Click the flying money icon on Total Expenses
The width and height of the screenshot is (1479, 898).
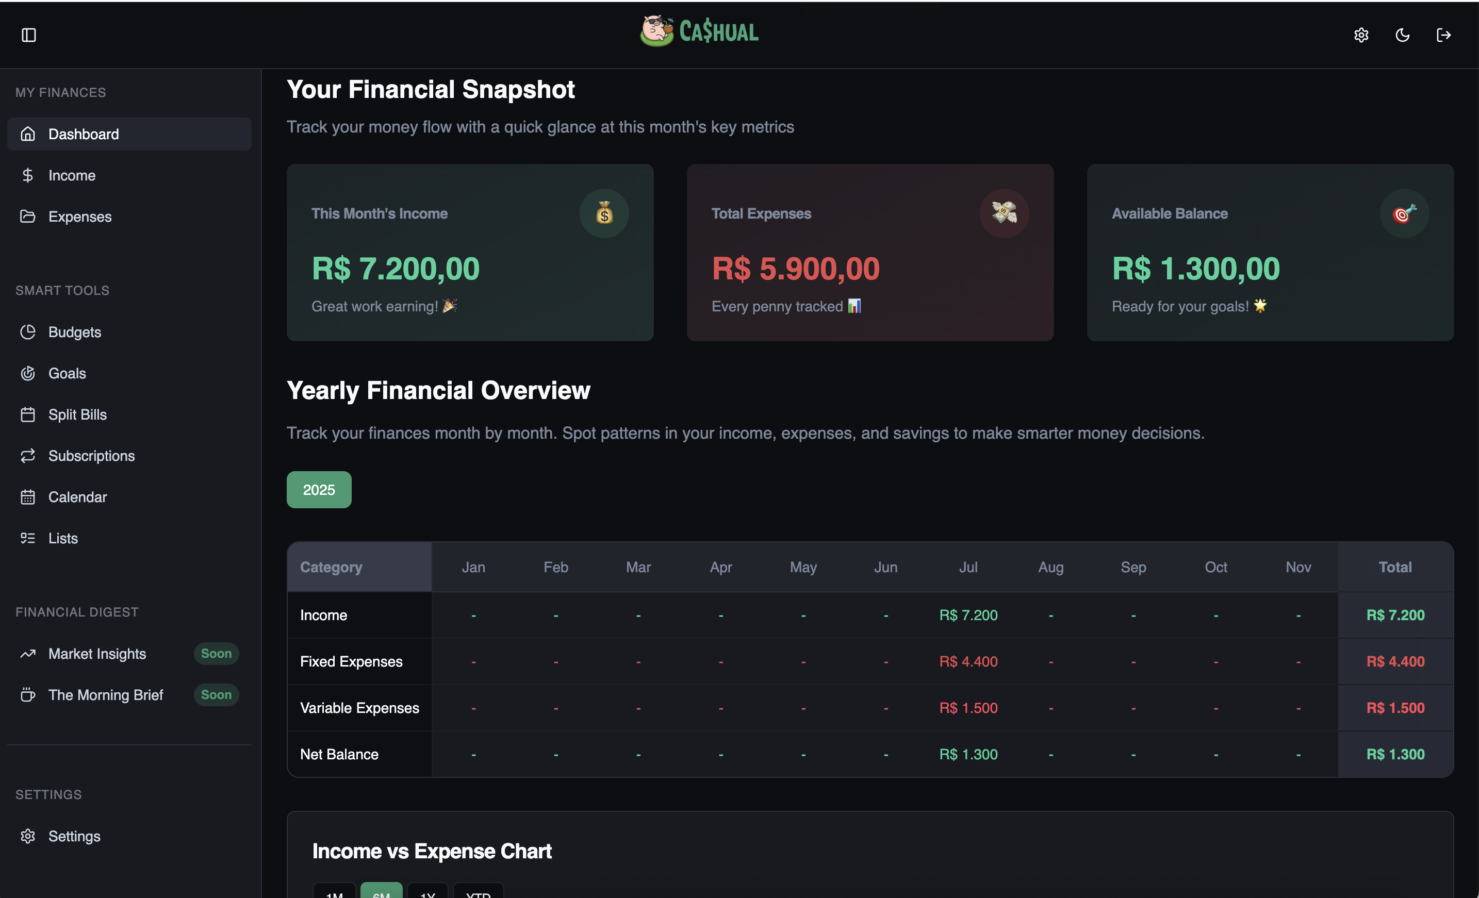[x=1004, y=213]
